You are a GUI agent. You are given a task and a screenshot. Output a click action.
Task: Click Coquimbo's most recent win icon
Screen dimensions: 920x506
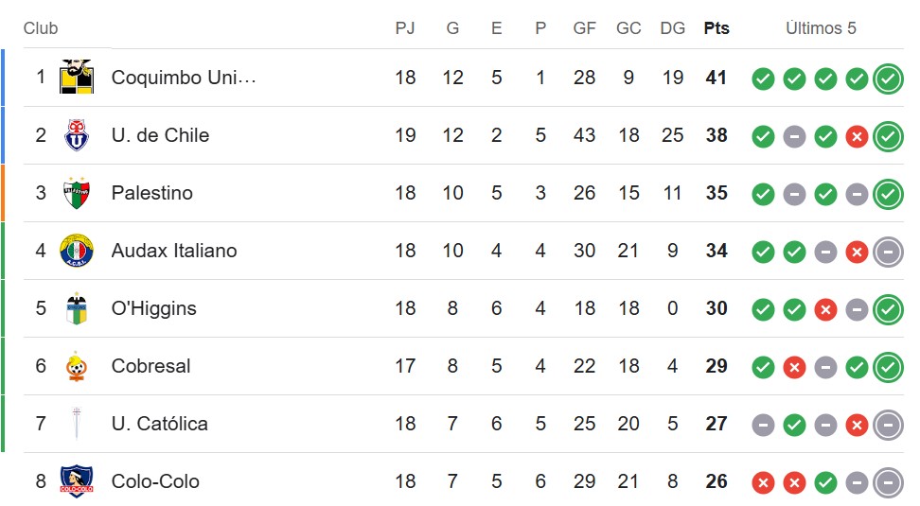(x=888, y=79)
